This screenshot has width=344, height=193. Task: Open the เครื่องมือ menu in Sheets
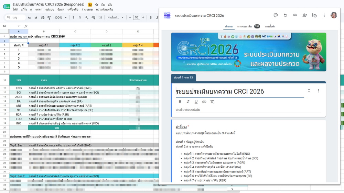(73, 10)
